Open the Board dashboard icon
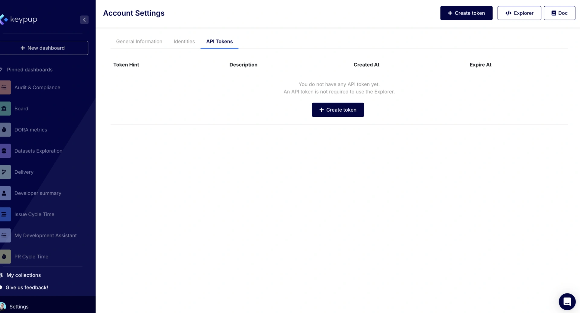The height and width of the screenshot is (313, 580). [x=5, y=109]
